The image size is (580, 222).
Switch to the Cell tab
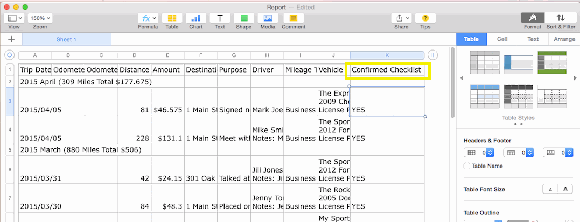tap(502, 39)
